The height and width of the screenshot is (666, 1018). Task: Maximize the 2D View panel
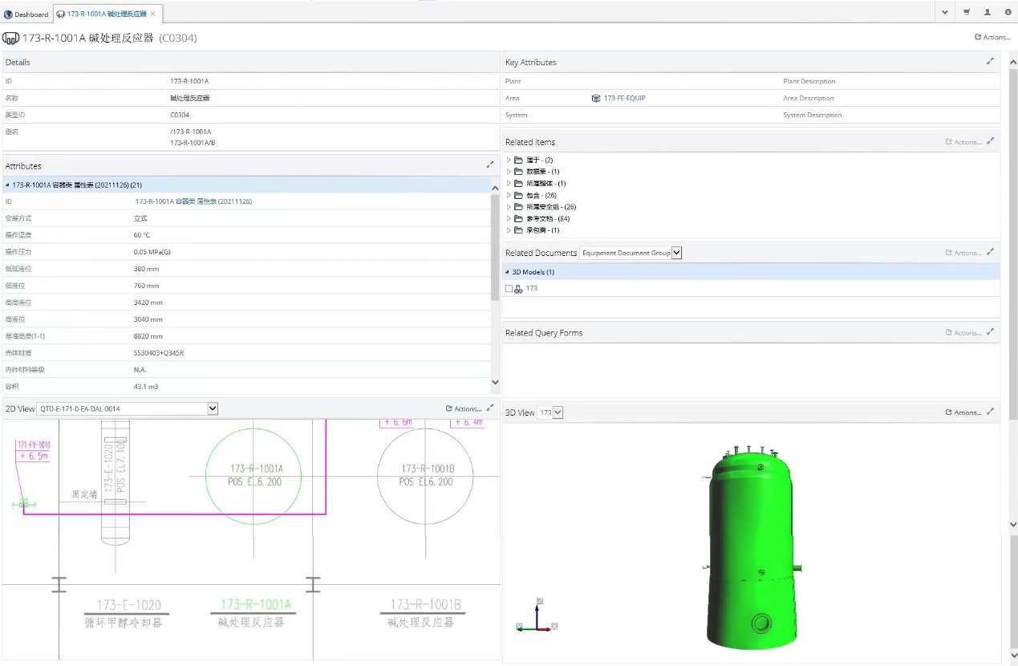click(490, 408)
